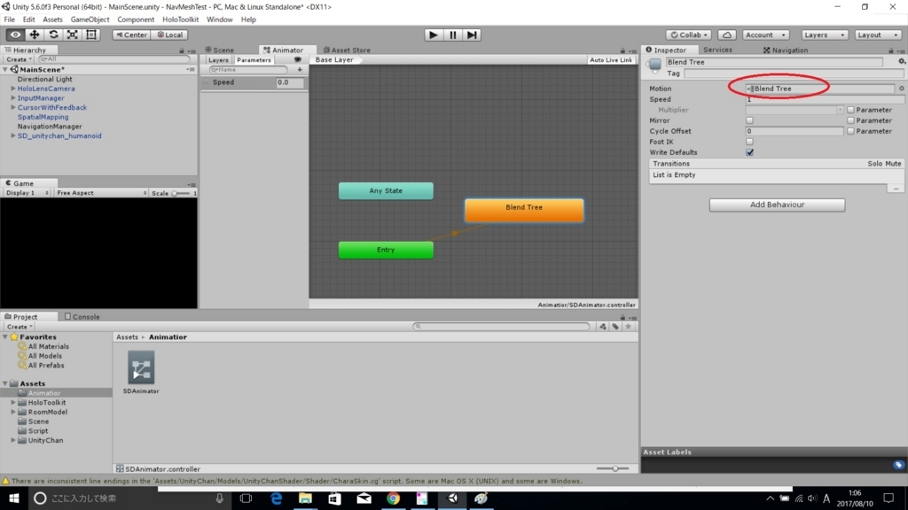Select the Scale tool

tap(73, 35)
